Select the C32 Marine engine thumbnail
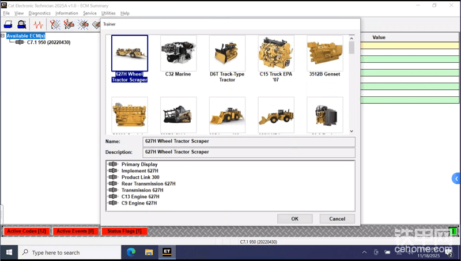 click(178, 54)
